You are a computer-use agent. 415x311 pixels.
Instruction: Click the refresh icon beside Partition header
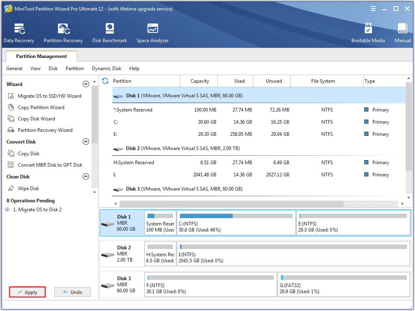105,81
